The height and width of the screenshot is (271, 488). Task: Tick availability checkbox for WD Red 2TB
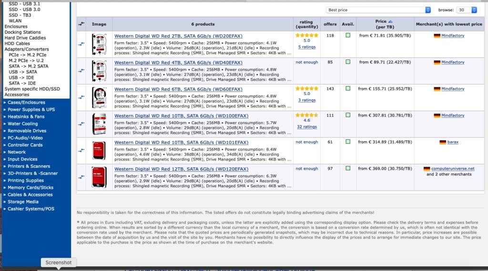(x=348, y=35)
